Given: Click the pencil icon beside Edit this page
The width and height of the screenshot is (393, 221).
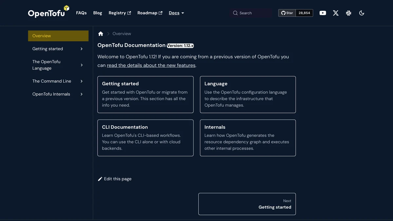Looking at the screenshot, I should [100, 179].
